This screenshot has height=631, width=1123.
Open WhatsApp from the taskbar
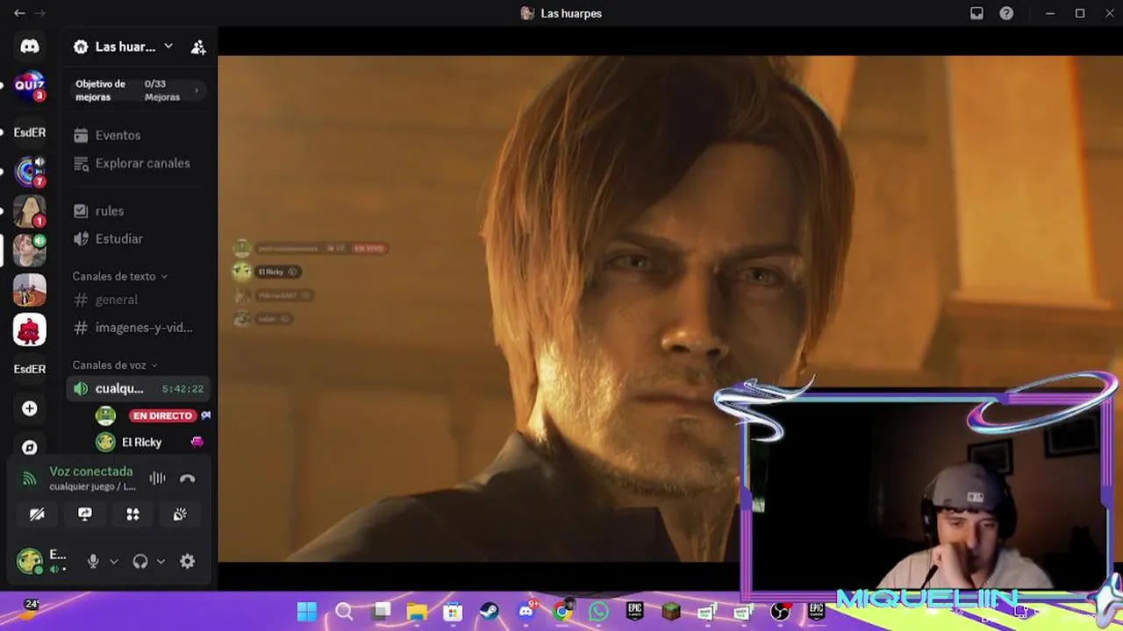(598, 611)
